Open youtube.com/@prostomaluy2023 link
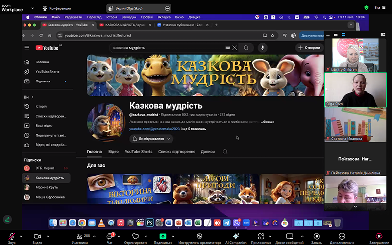The height and width of the screenshot is (245, 392). pyautogui.click(x=154, y=129)
